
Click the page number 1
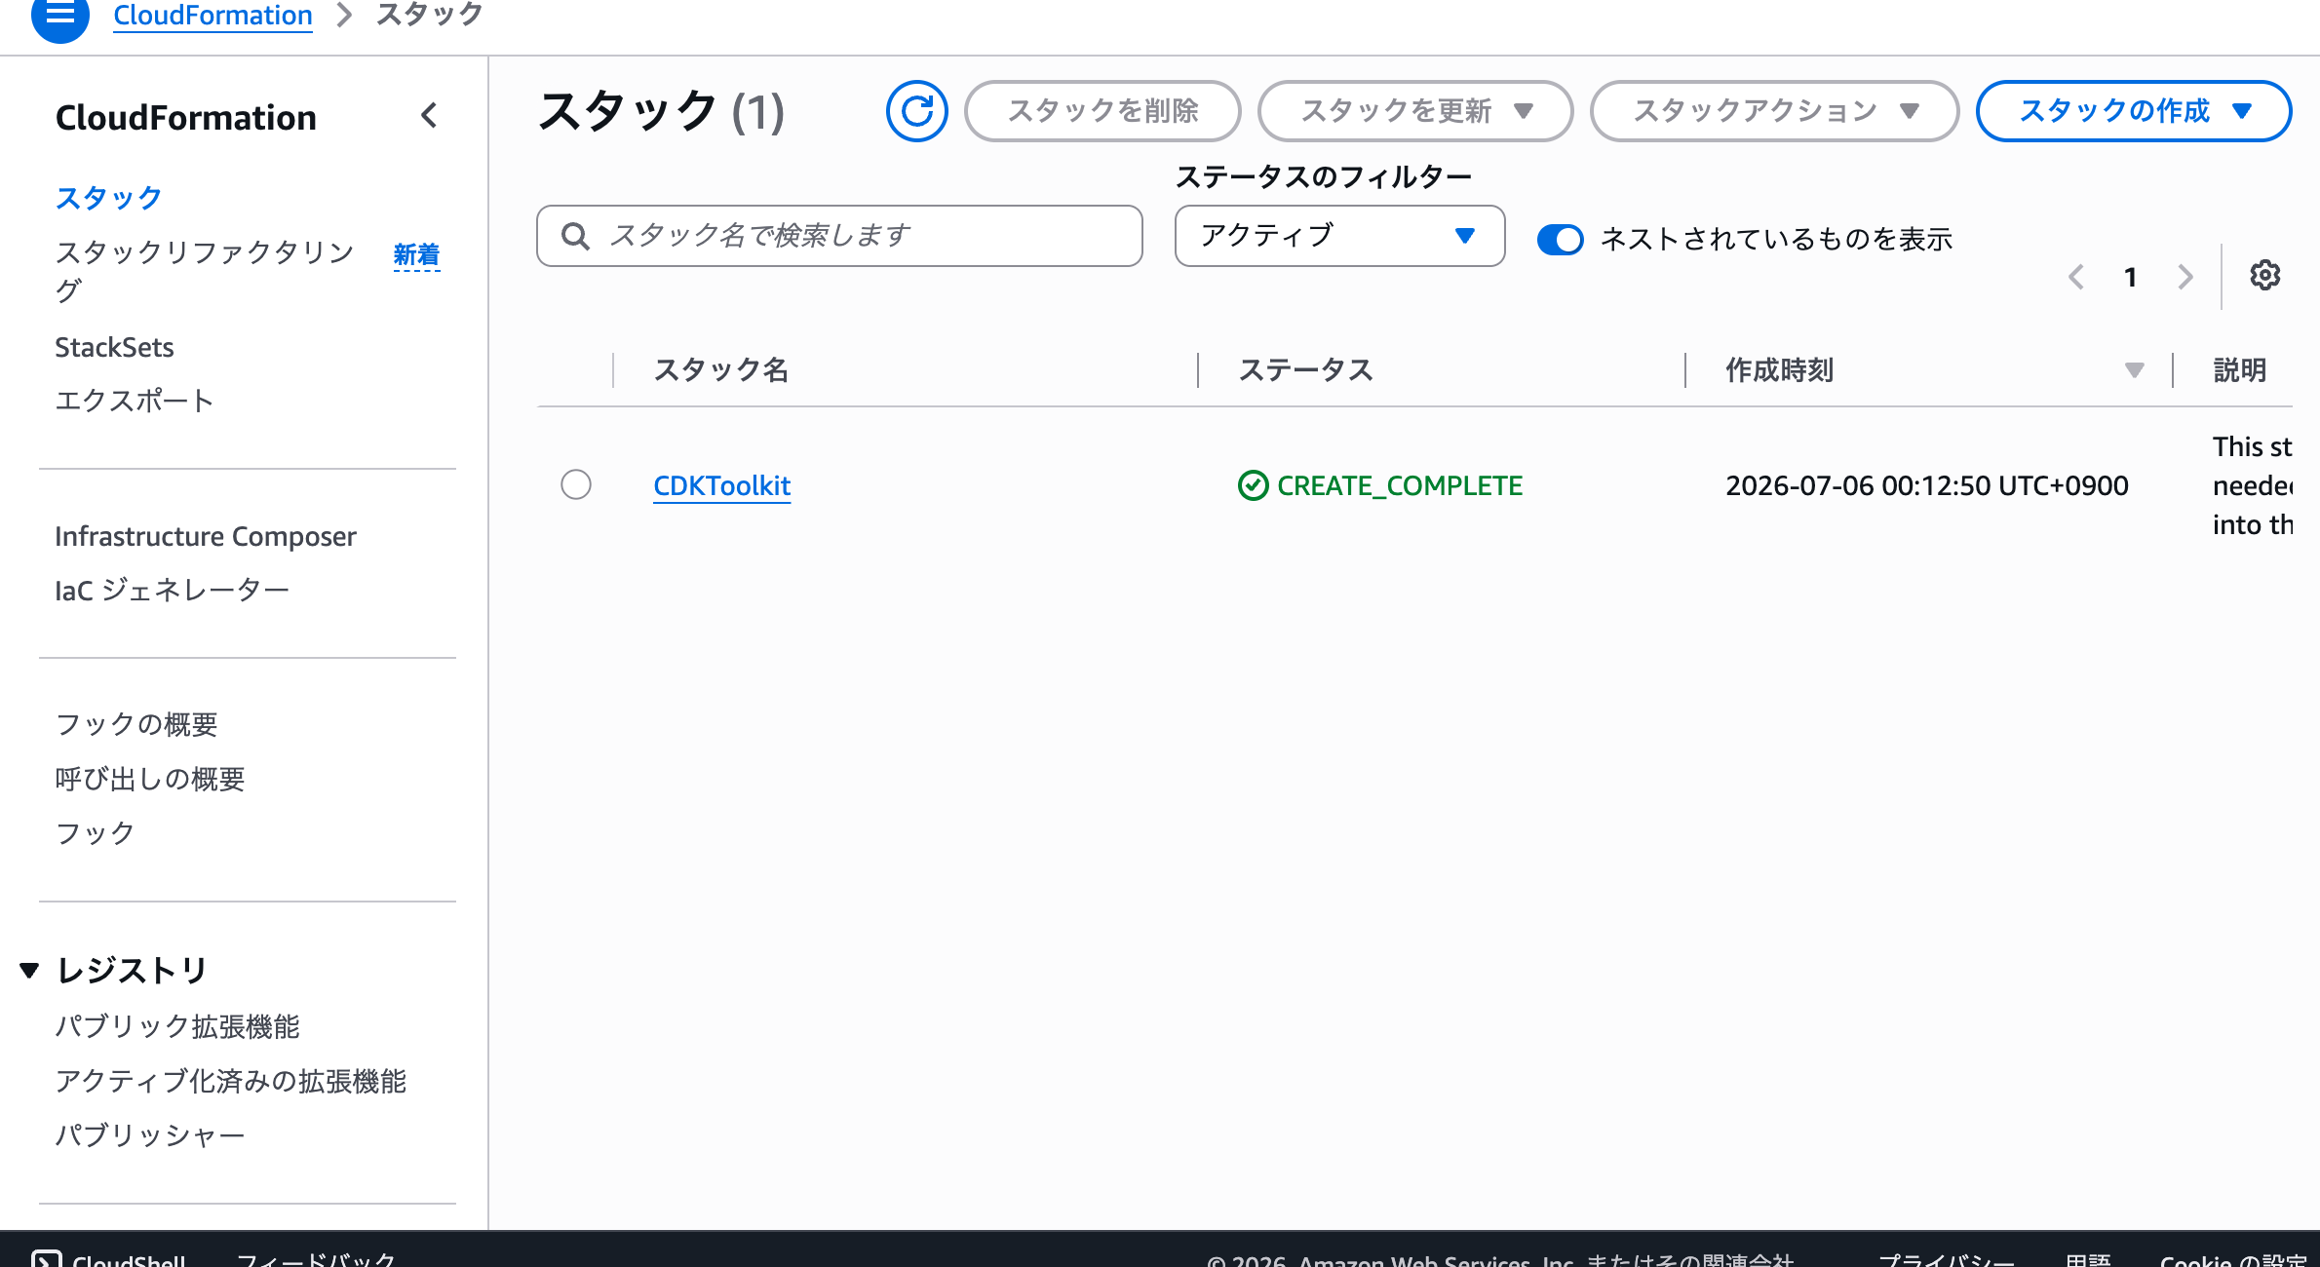(2131, 278)
